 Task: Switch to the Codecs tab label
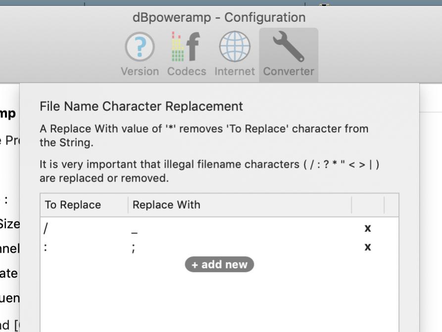pos(186,71)
